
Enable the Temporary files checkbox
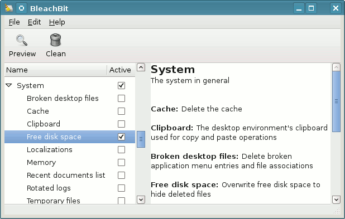(121, 201)
